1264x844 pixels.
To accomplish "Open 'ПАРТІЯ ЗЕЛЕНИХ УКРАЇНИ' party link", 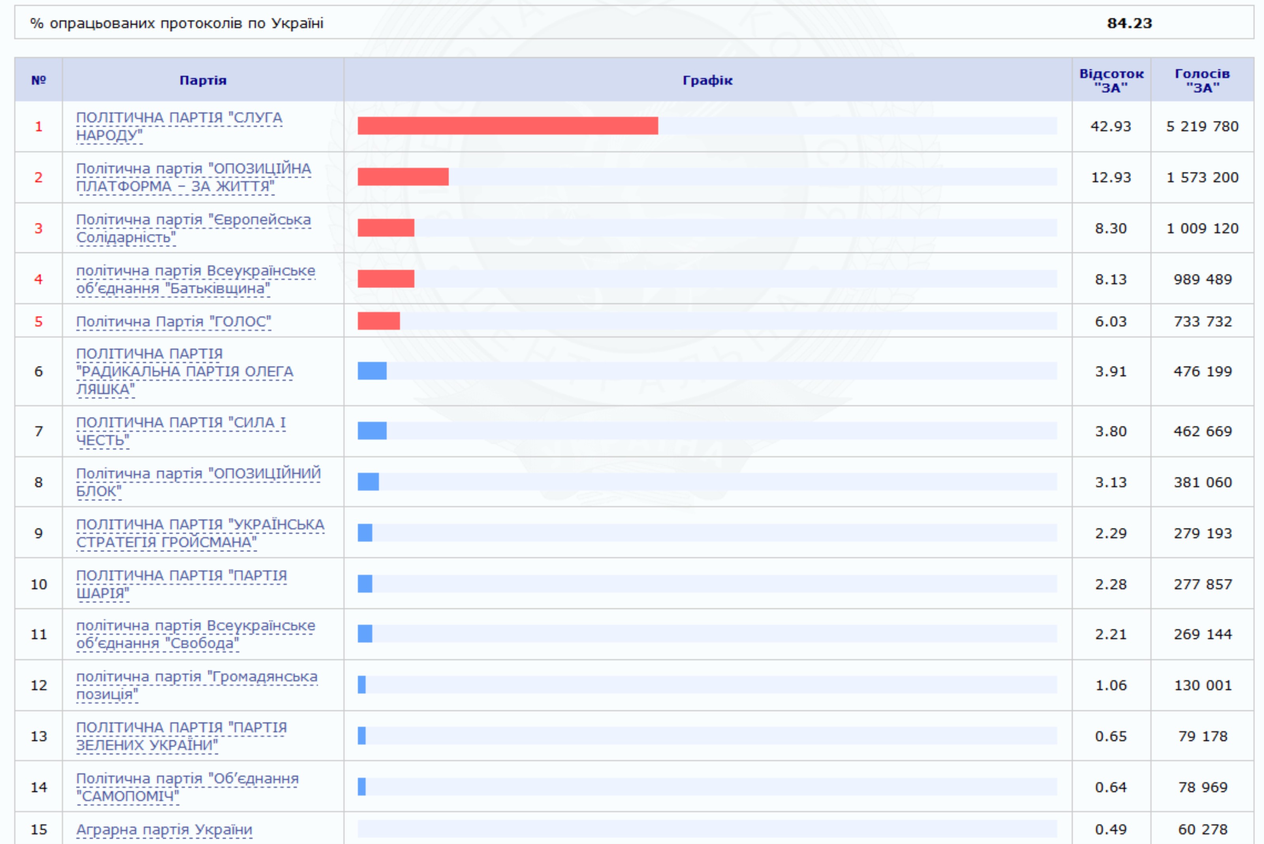I will pyautogui.click(x=181, y=737).
